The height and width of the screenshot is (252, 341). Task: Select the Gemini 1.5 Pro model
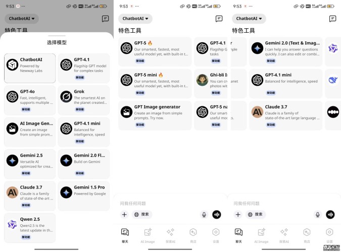84,196
